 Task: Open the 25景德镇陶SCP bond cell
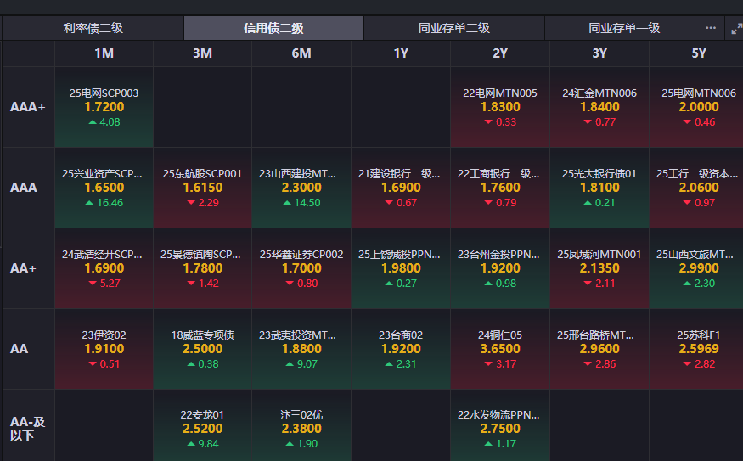[202, 268]
